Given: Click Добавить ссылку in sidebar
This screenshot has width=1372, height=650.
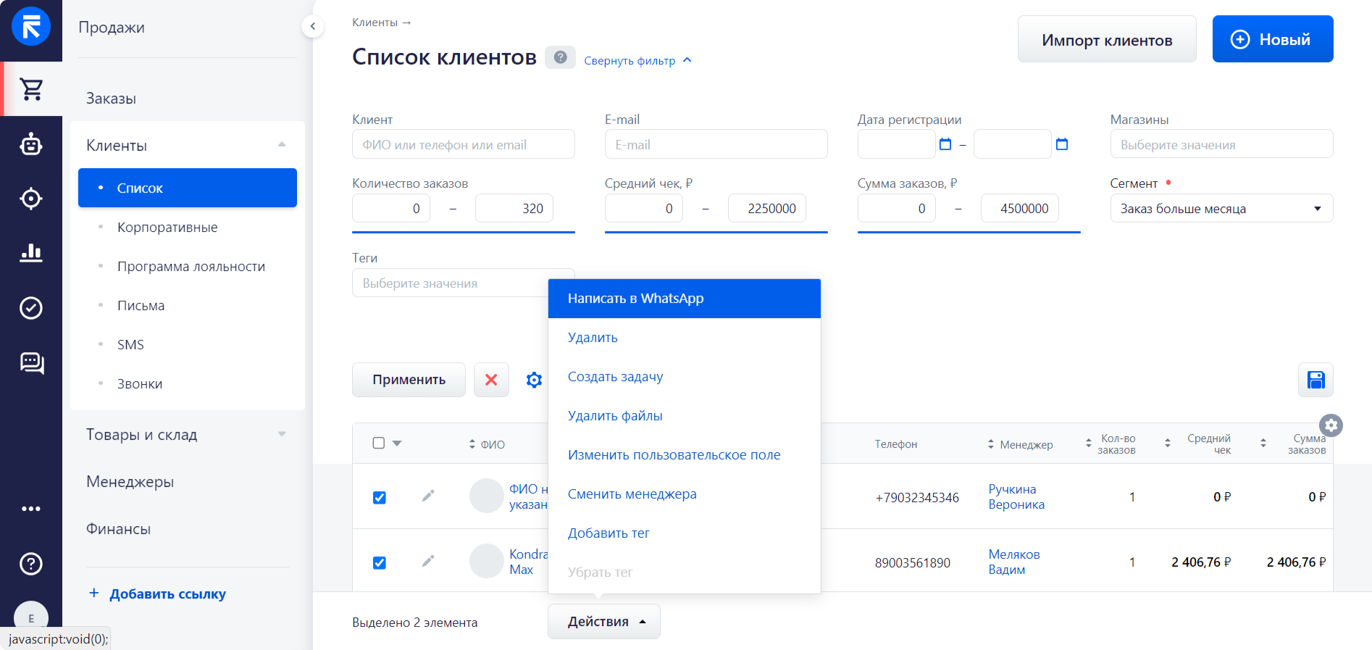Looking at the screenshot, I should point(157,594).
